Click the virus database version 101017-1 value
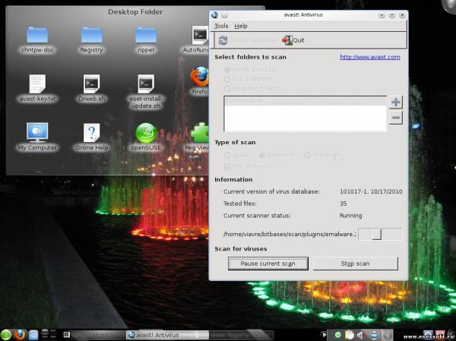The width and height of the screenshot is (456, 341). pos(371,191)
